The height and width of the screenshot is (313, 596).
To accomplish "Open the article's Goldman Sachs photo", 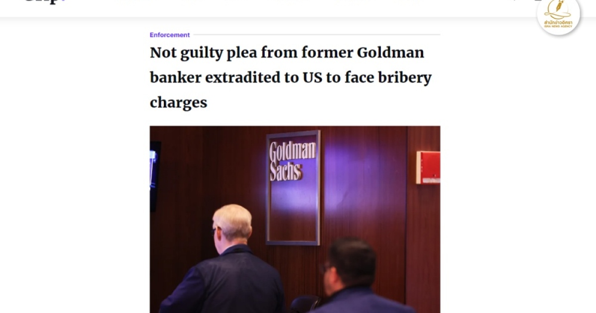I will point(295,219).
